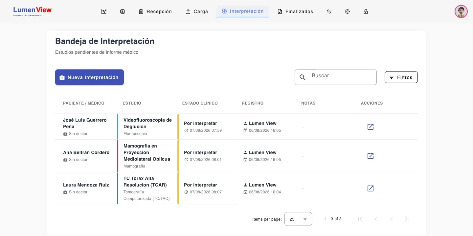473x236 pixels.
Task: Select patient name Laura Mendoza Ruiz
Action: [86, 185]
